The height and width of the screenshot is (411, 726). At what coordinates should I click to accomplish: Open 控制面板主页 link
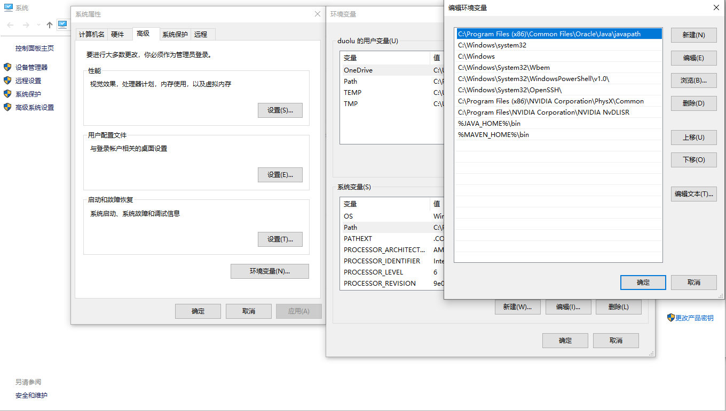(x=35, y=48)
